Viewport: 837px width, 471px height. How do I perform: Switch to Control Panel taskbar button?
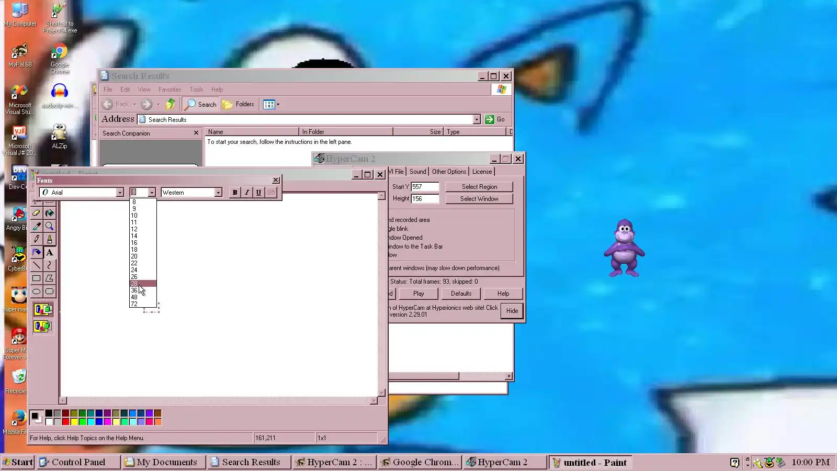pyautogui.click(x=78, y=462)
